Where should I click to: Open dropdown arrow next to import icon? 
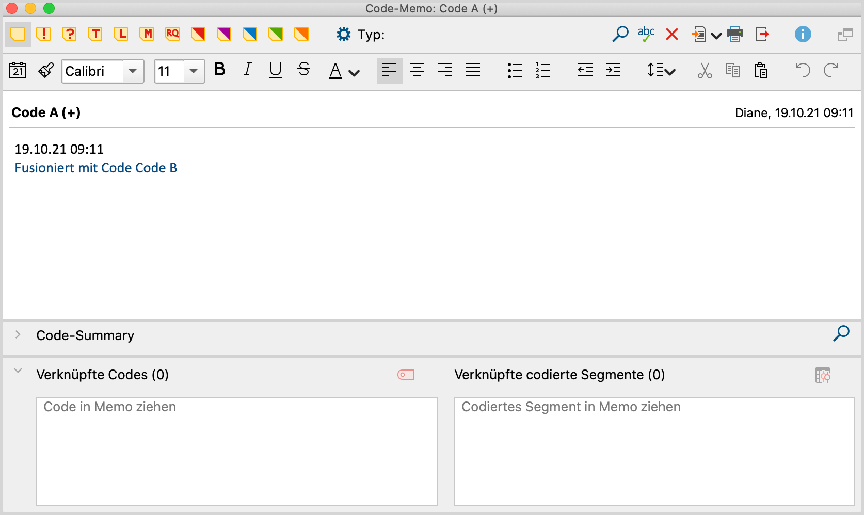pyautogui.click(x=716, y=36)
